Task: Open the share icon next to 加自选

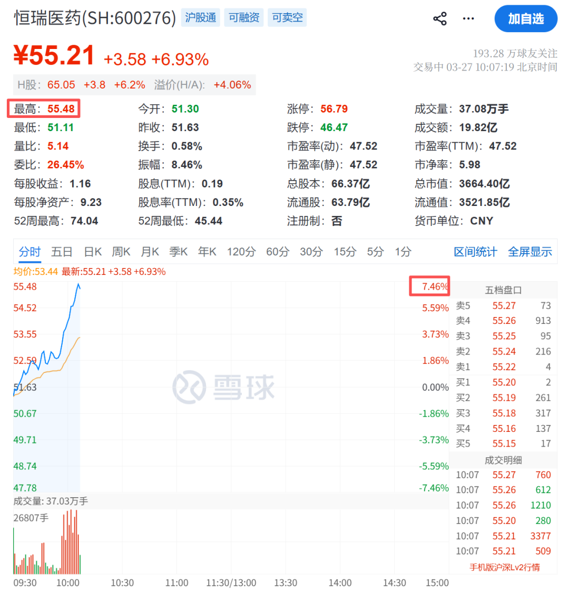Action: pyautogui.click(x=440, y=18)
